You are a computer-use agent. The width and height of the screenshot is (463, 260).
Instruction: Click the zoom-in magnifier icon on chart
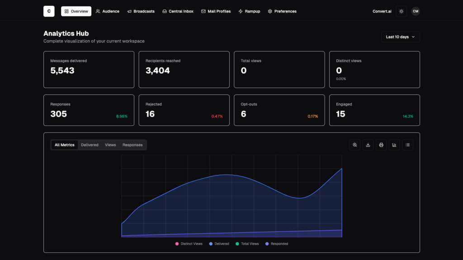(x=355, y=145)
